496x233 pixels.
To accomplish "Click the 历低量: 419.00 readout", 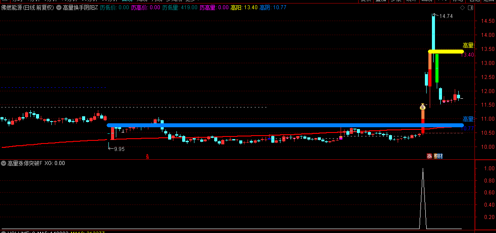I will click(x=180, y=7).
